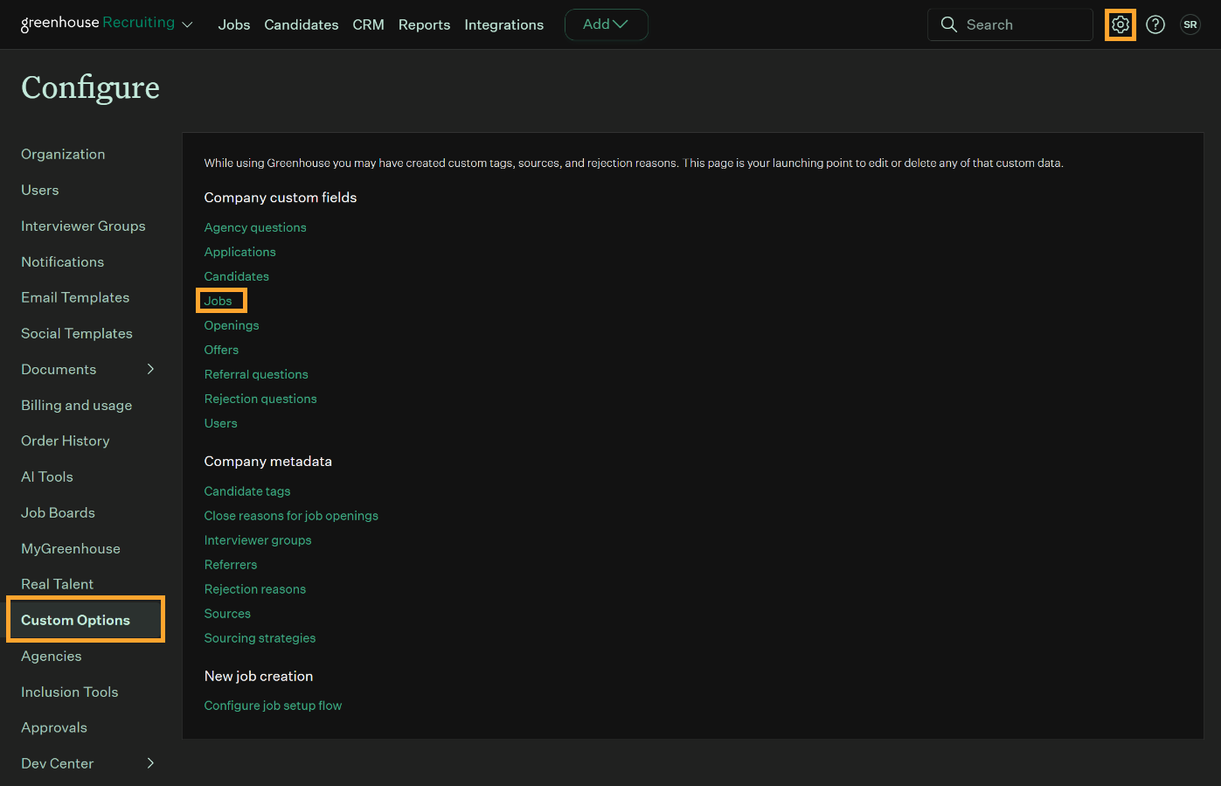
Task: Select Users in the sidebar
Action: (40, 190)
